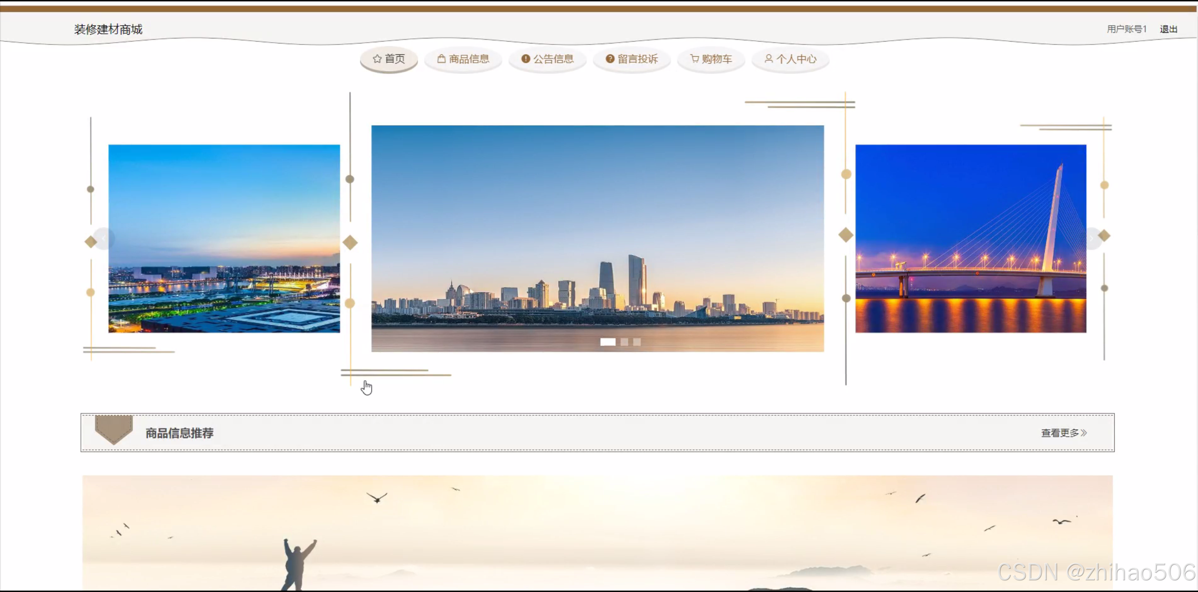Click the recommended product banner with seagulls
Image resolution: width=1198 pixels, height=592 pixels.
pos(597,533)
